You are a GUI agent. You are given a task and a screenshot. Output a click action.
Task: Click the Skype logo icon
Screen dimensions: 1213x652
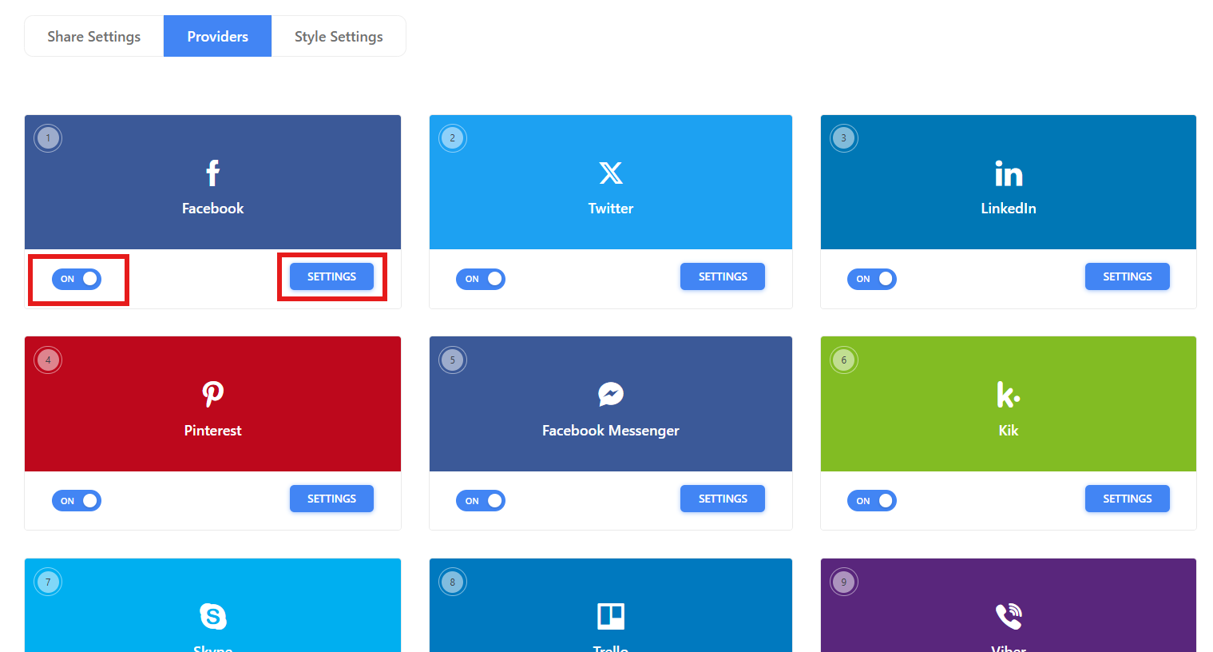point(212,616)
